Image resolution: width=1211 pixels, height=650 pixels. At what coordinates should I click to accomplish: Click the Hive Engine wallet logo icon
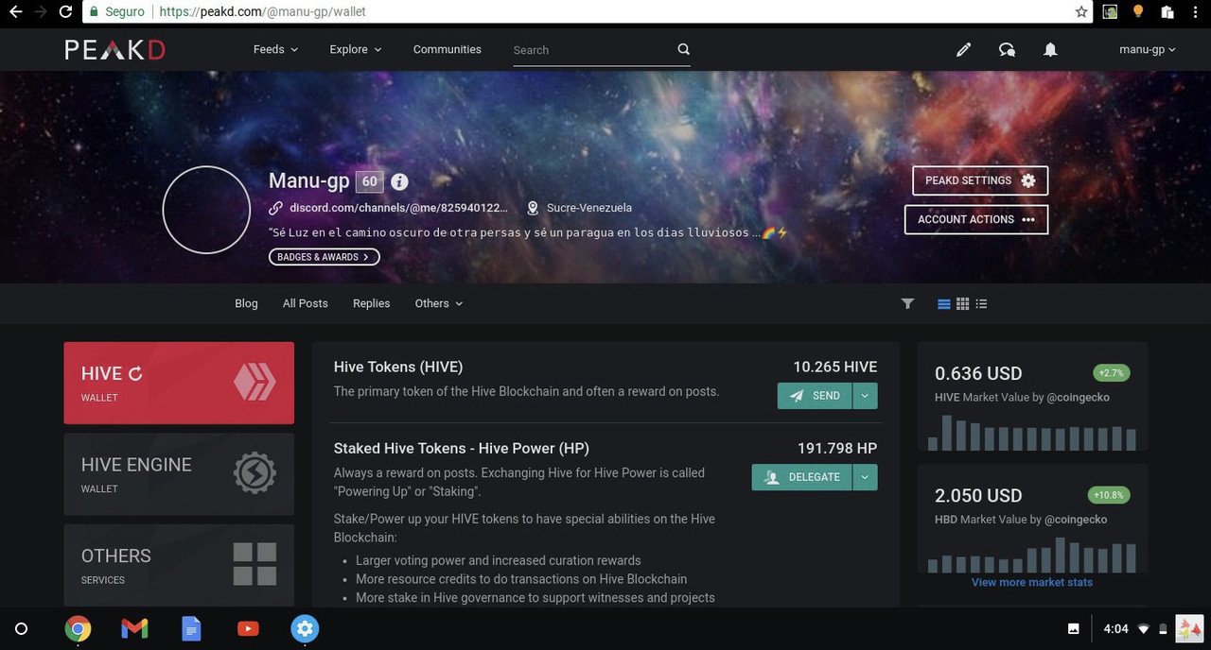(x=254, y=473)
